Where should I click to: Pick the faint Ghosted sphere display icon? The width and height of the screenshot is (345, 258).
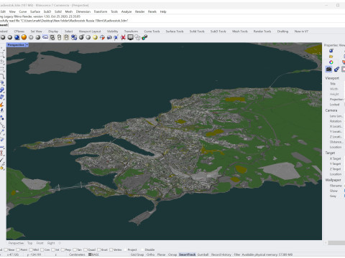pos(31,37)
